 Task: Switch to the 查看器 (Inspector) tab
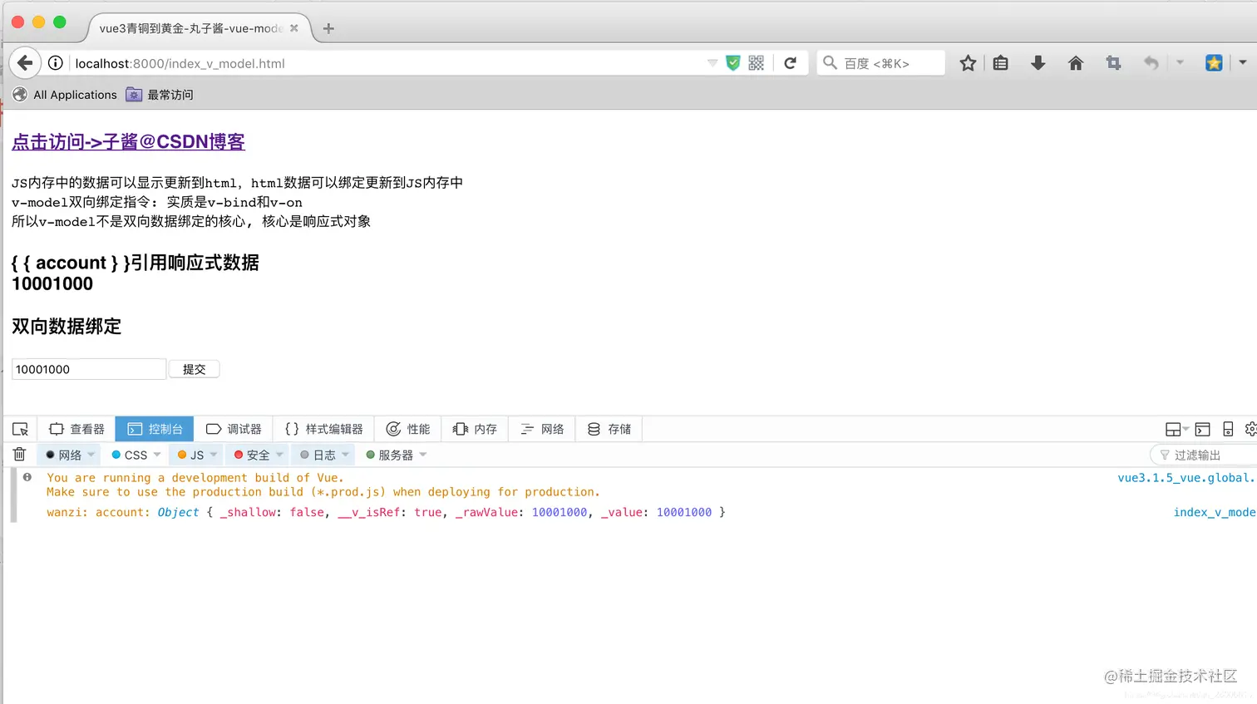point(76,429)
